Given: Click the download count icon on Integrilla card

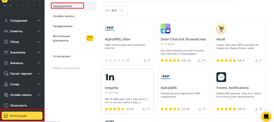Looking at the screenshot, I should pos(144,109).
